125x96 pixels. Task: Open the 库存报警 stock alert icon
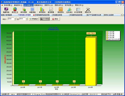tap(24, 10)
